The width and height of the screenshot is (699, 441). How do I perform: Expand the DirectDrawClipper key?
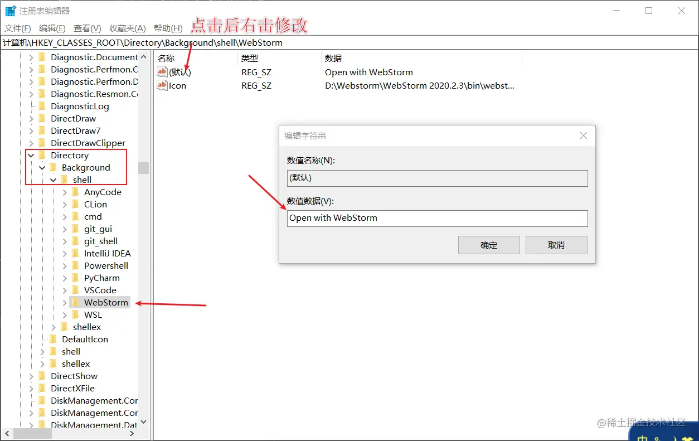pyautogui.click(x=31, y=143)
